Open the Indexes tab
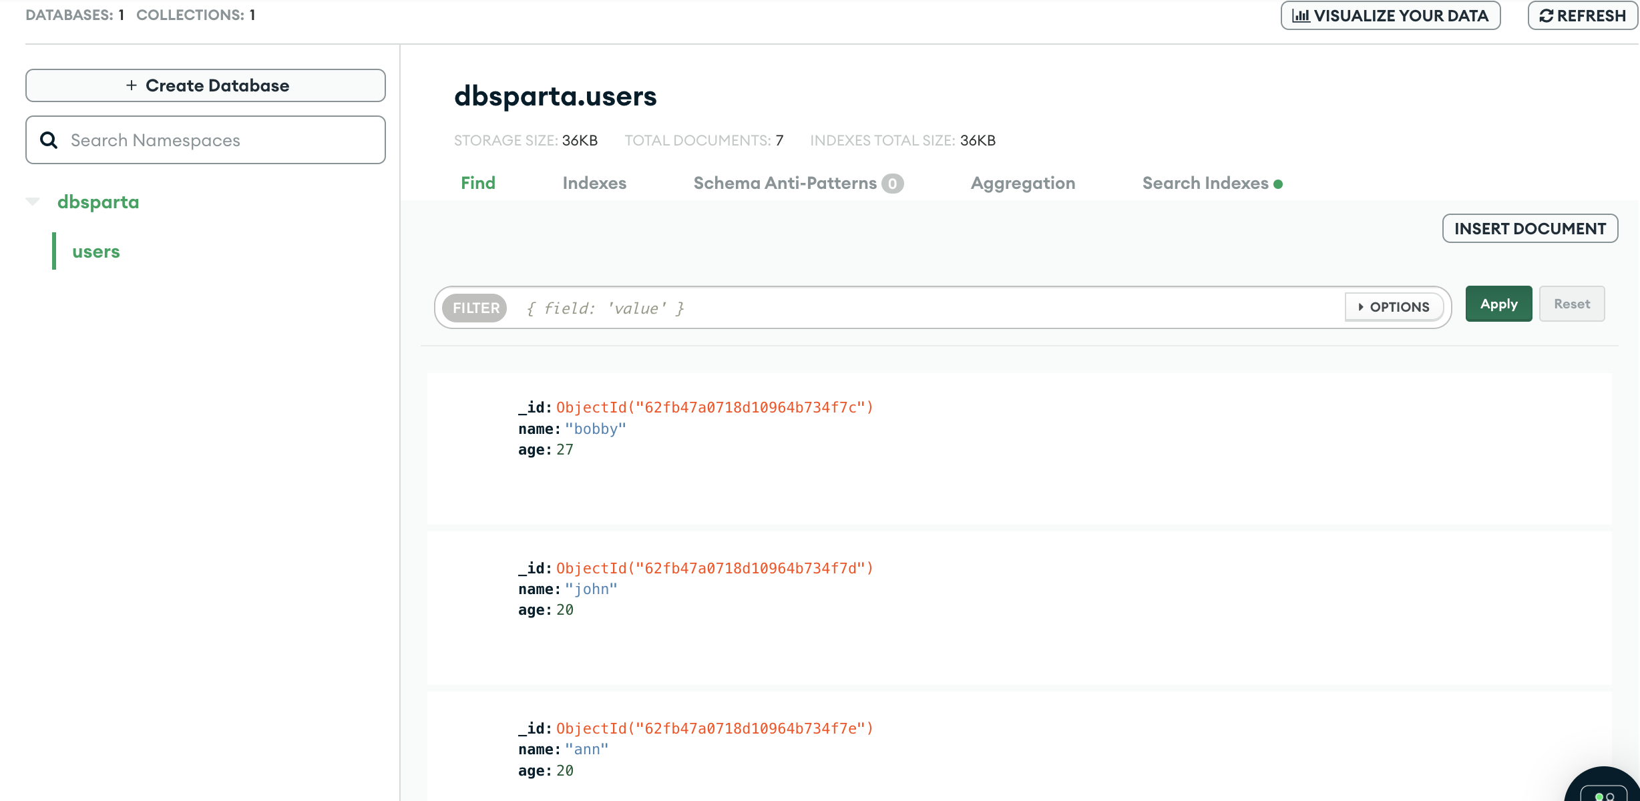The image size is (1640, 801). pos(594,183)
